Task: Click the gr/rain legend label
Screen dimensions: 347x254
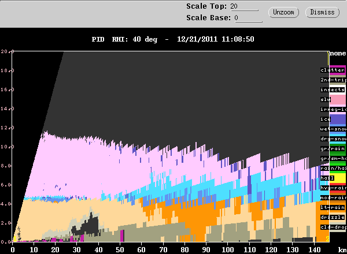Action: (333, 148)
